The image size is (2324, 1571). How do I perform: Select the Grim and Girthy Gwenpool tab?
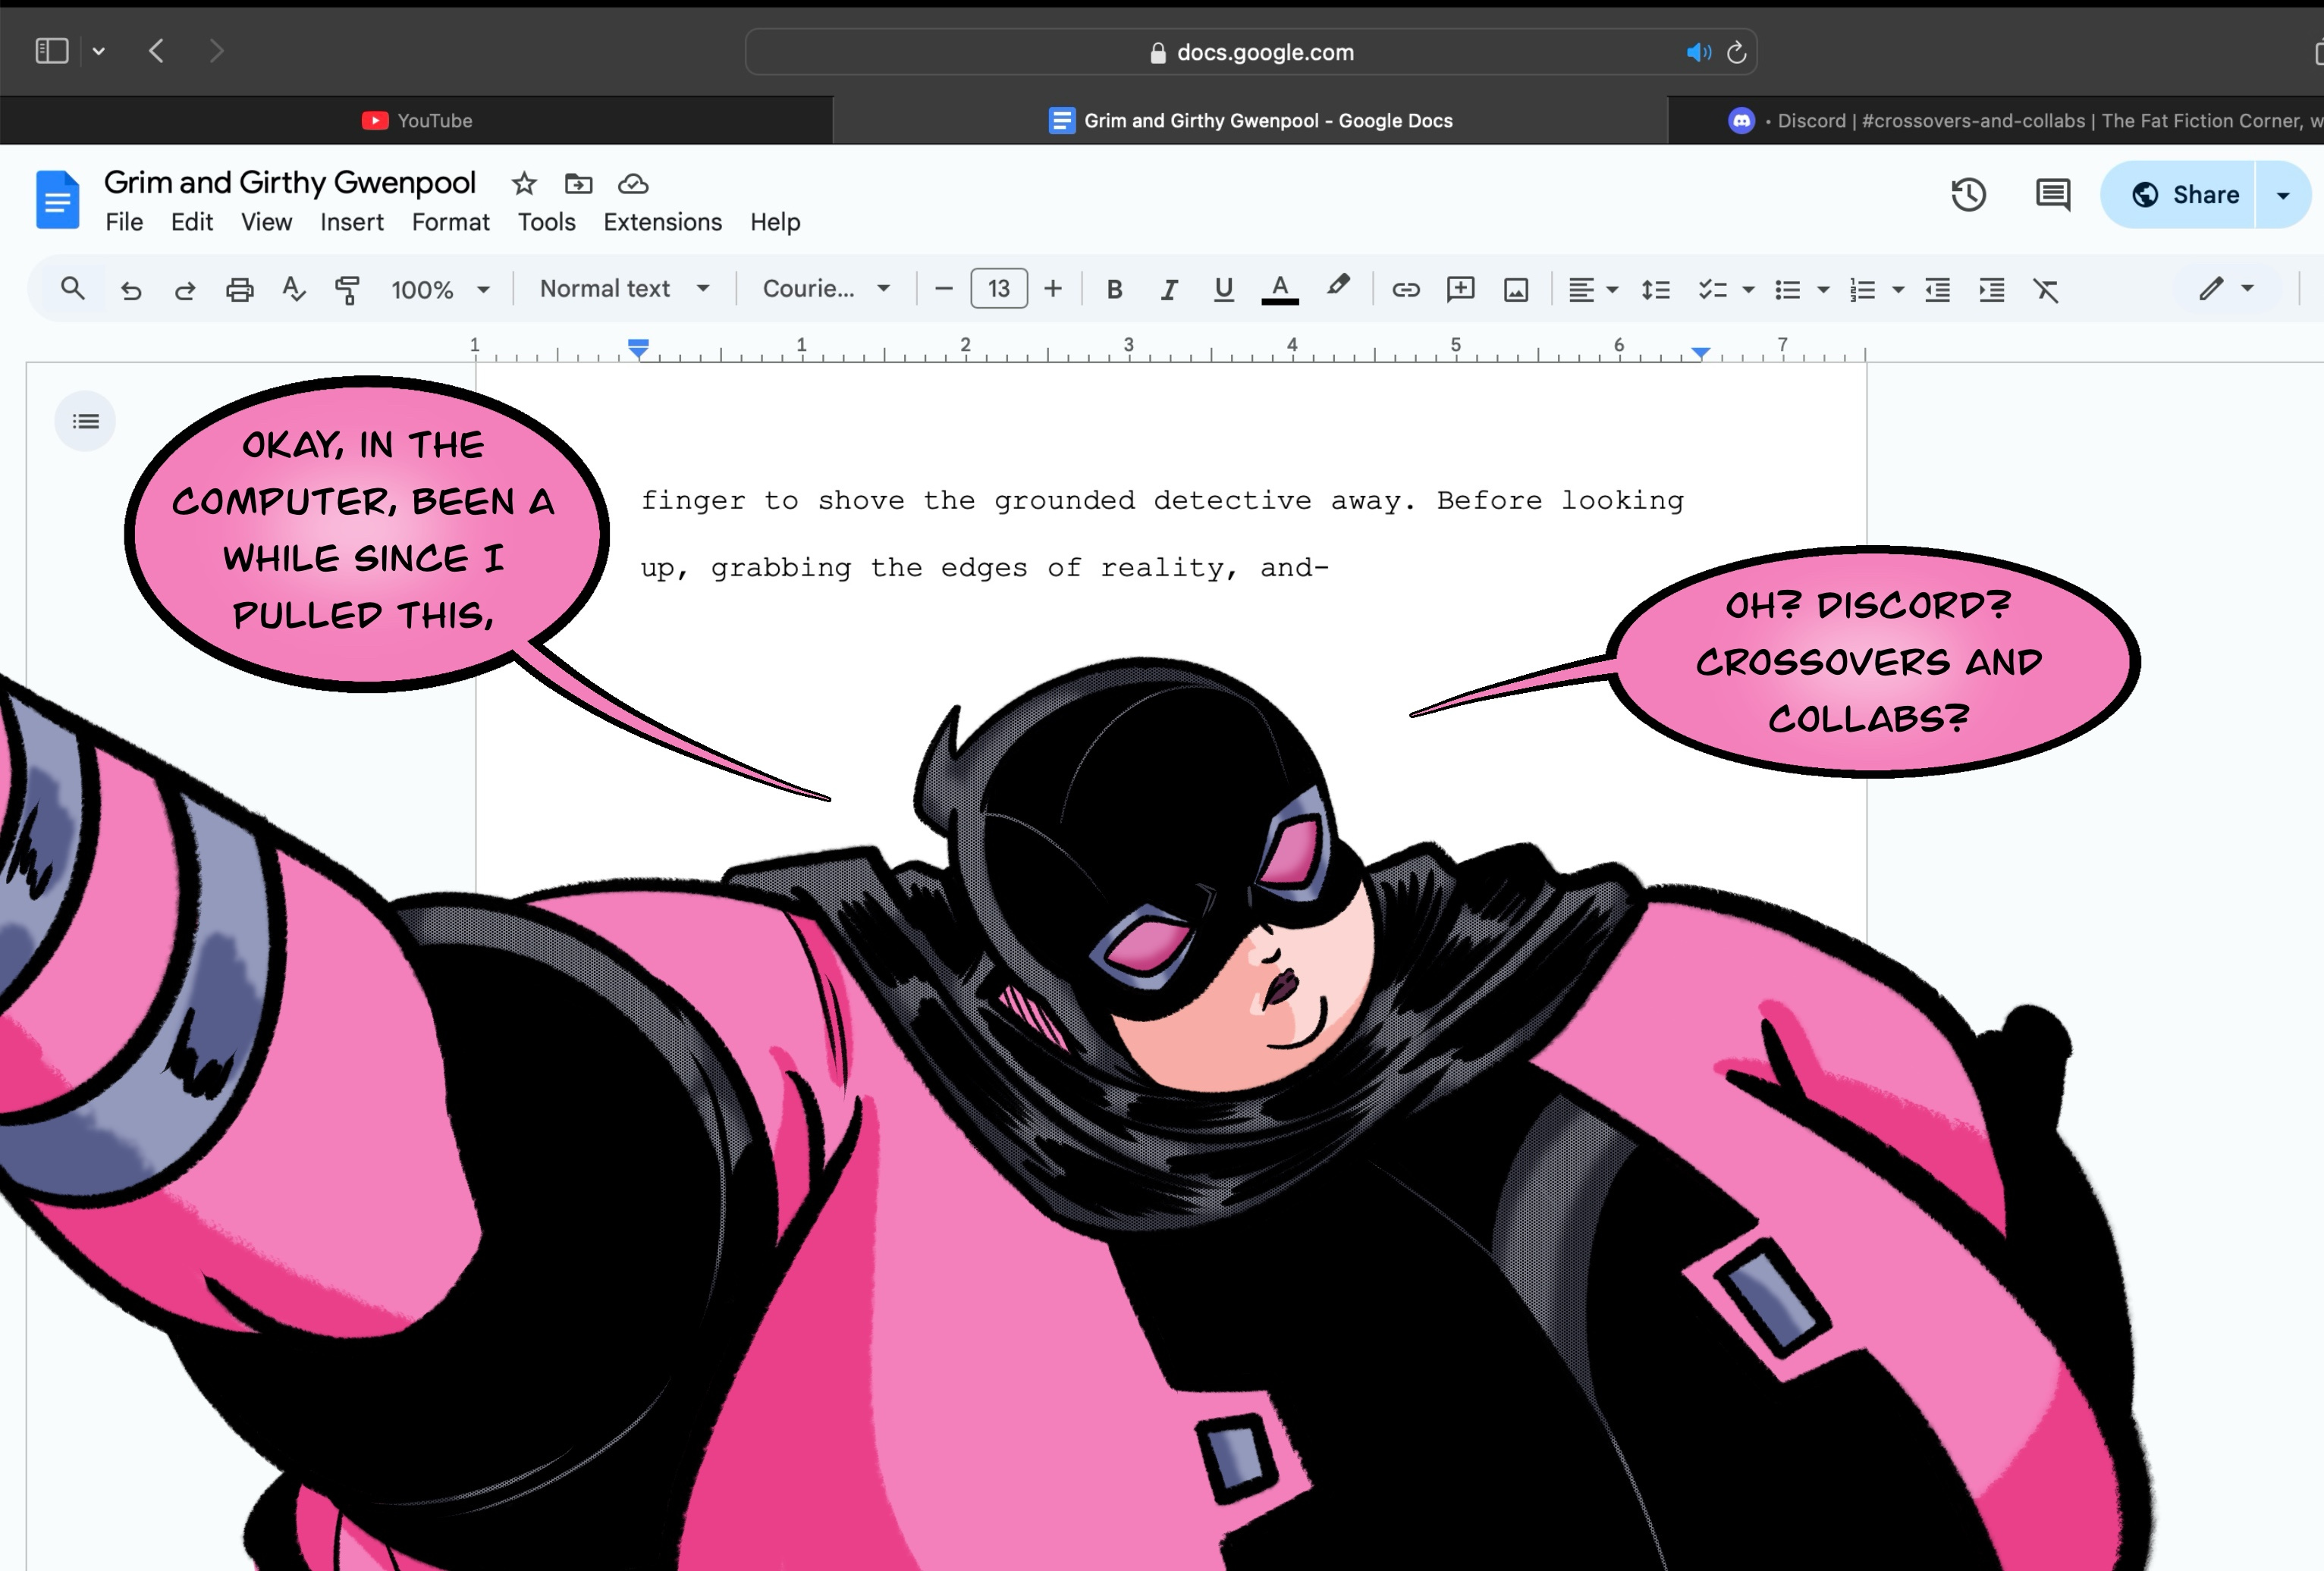(1250, 121)
